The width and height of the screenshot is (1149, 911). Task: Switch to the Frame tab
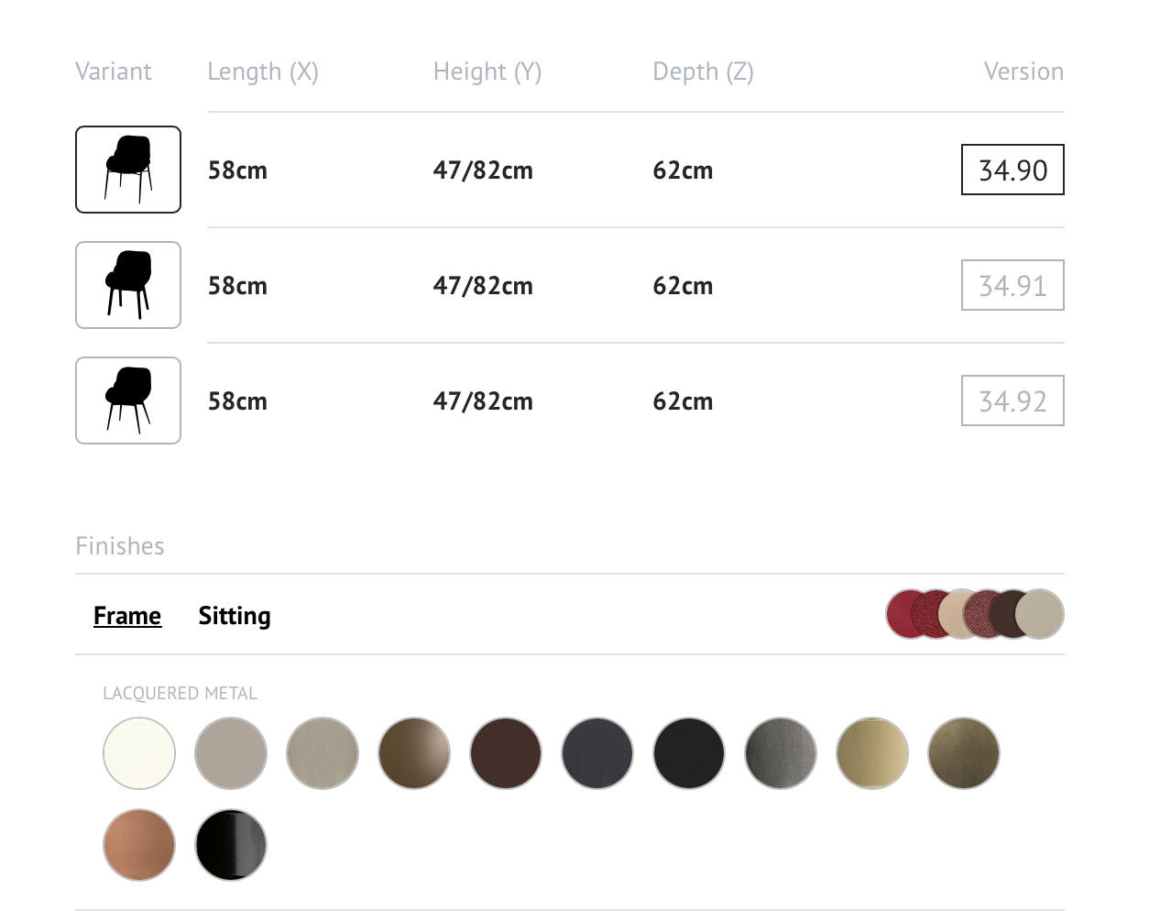point(127,616)
